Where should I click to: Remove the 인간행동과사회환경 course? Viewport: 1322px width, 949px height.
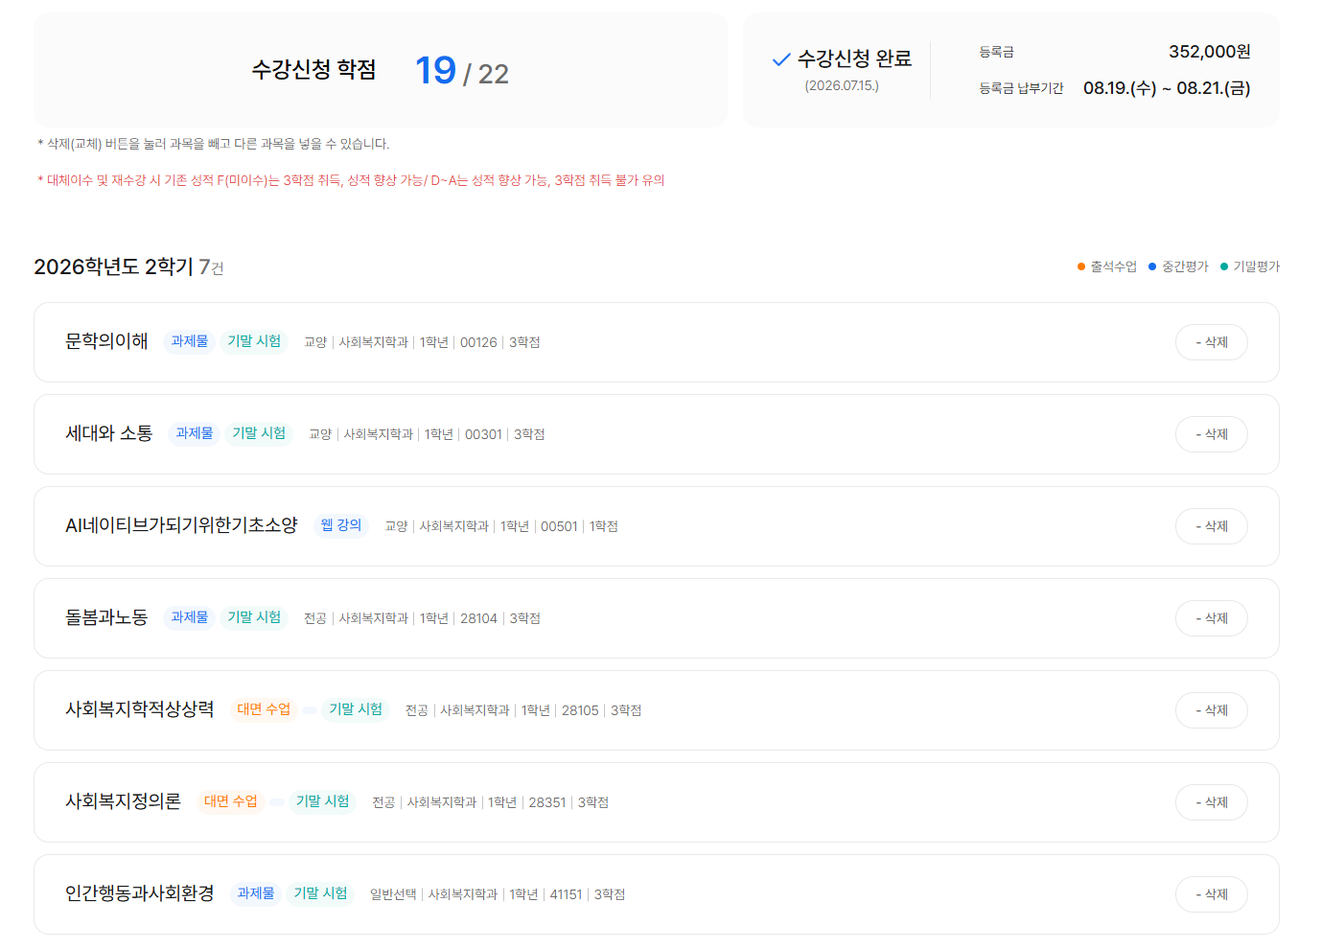pos(1211,894)
